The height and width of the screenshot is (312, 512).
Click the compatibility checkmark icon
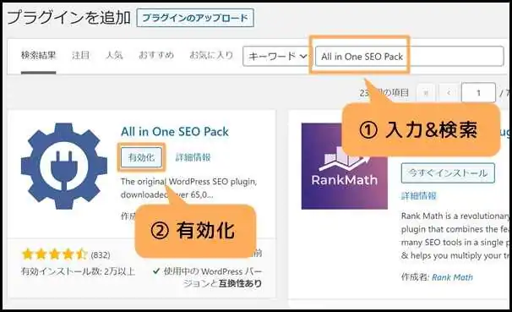pos(156,271)
